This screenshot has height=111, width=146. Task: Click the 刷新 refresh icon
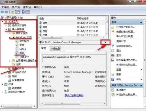(x=113, y=74)
